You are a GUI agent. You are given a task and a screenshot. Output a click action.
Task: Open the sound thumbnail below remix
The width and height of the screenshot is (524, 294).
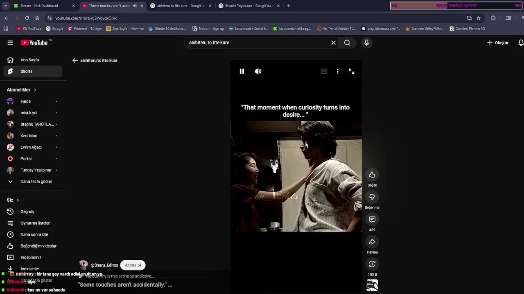pyautogui.click(x=372, y=285)
